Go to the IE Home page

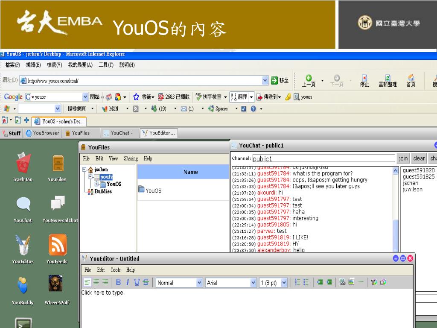tap(411, 81)
